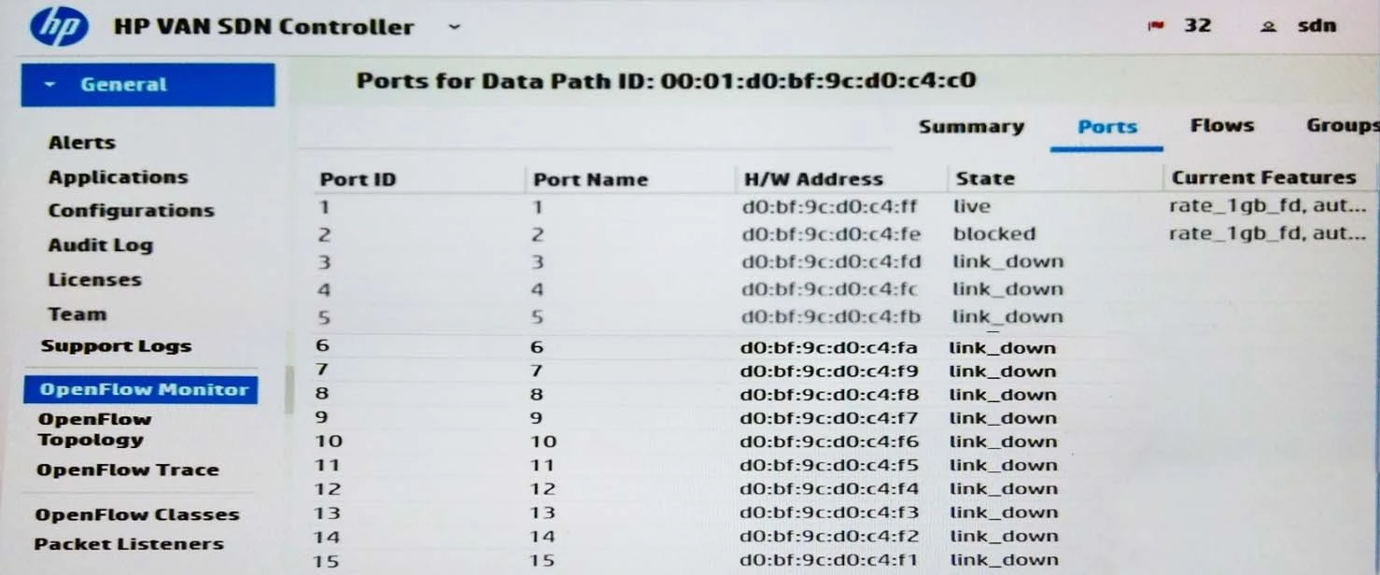This screenshot has height=575, width=1380.
Task: Sort by the State column header
Action: pyautogui.click(x=984, y=178)
